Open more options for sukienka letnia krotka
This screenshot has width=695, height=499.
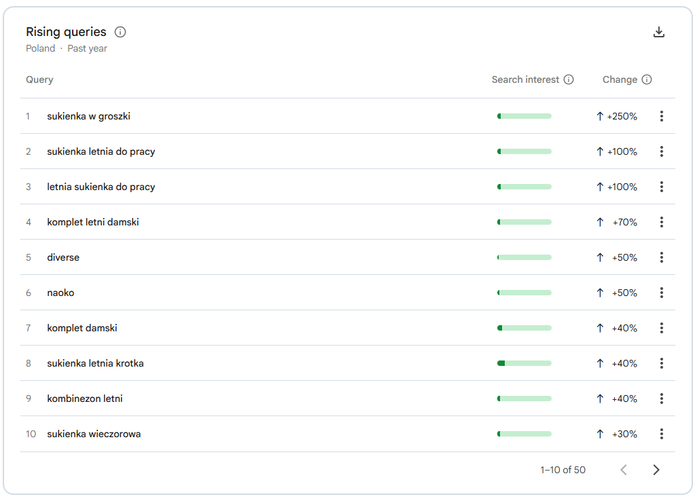click(x=661, y=363)
